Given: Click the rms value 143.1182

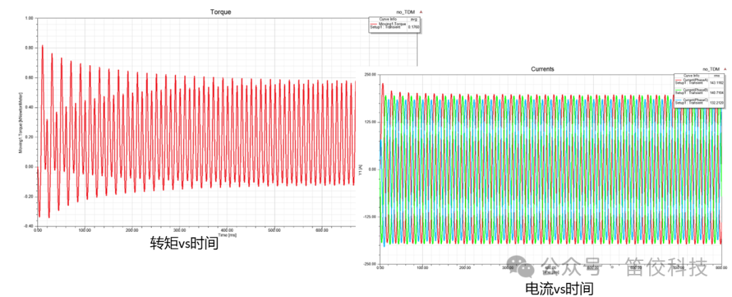Looking at the screenshot, I should click(716, 83).
